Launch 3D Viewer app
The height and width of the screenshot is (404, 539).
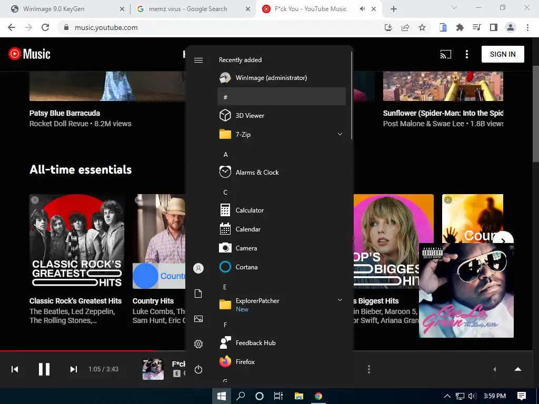pos(282,115)
